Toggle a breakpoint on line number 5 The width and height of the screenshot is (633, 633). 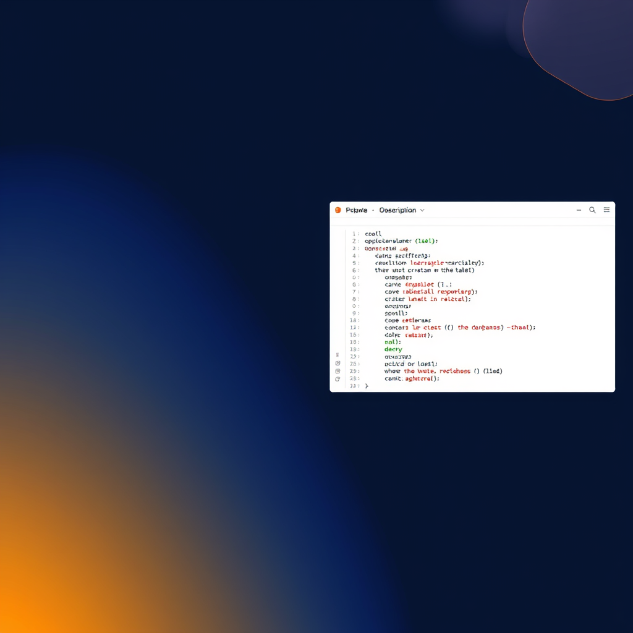pyautogui.click(x=354, y=263)
